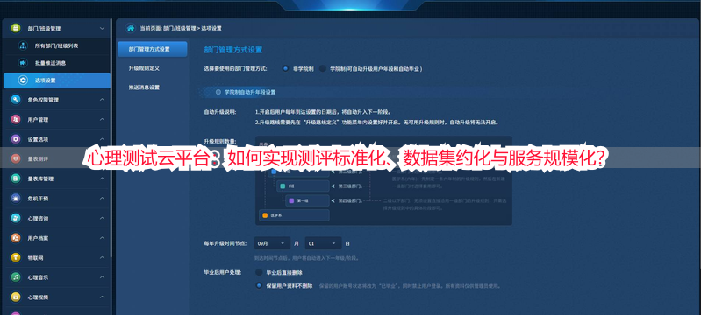The width and height of the screenshot is (701, 315).
Task: Click the 部门/班级管理 sidebar icon
Action: point(16,28)
